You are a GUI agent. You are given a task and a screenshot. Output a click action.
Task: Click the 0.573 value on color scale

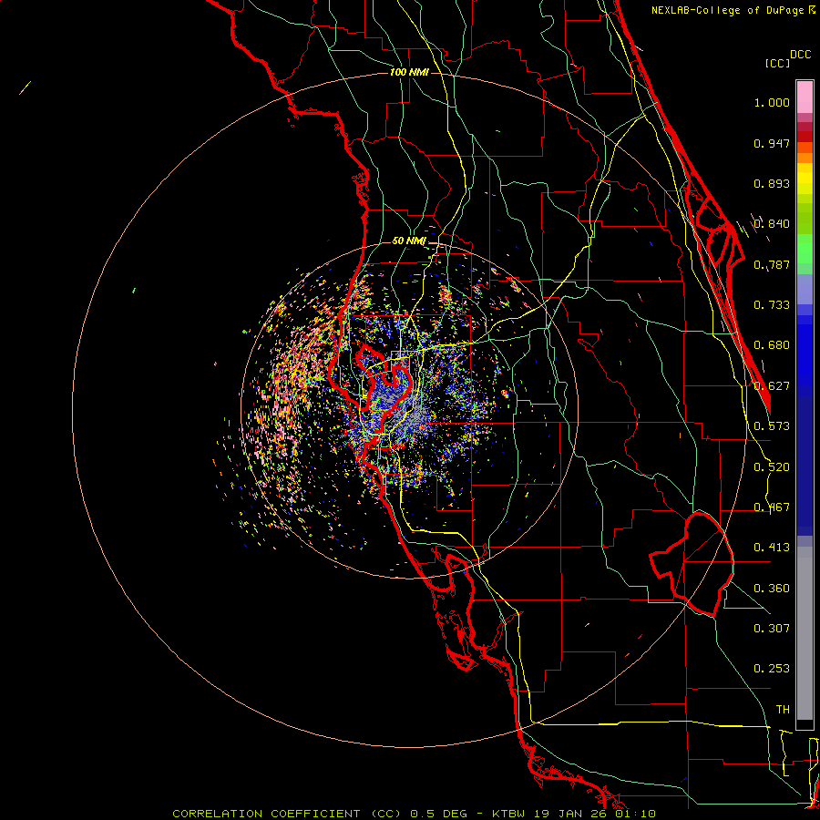(x=772, y=426)
